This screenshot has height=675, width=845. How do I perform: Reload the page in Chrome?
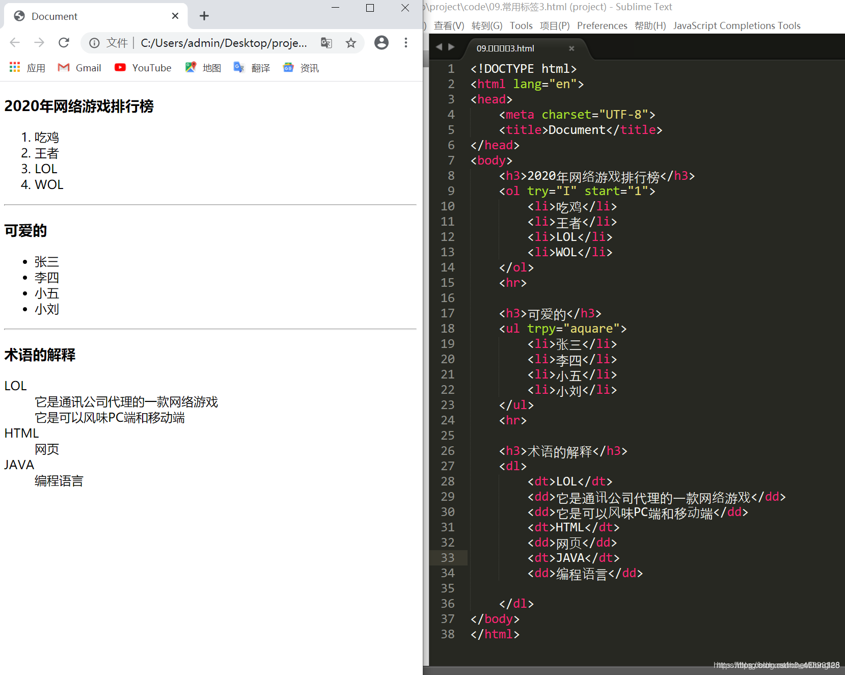(64, 42)
